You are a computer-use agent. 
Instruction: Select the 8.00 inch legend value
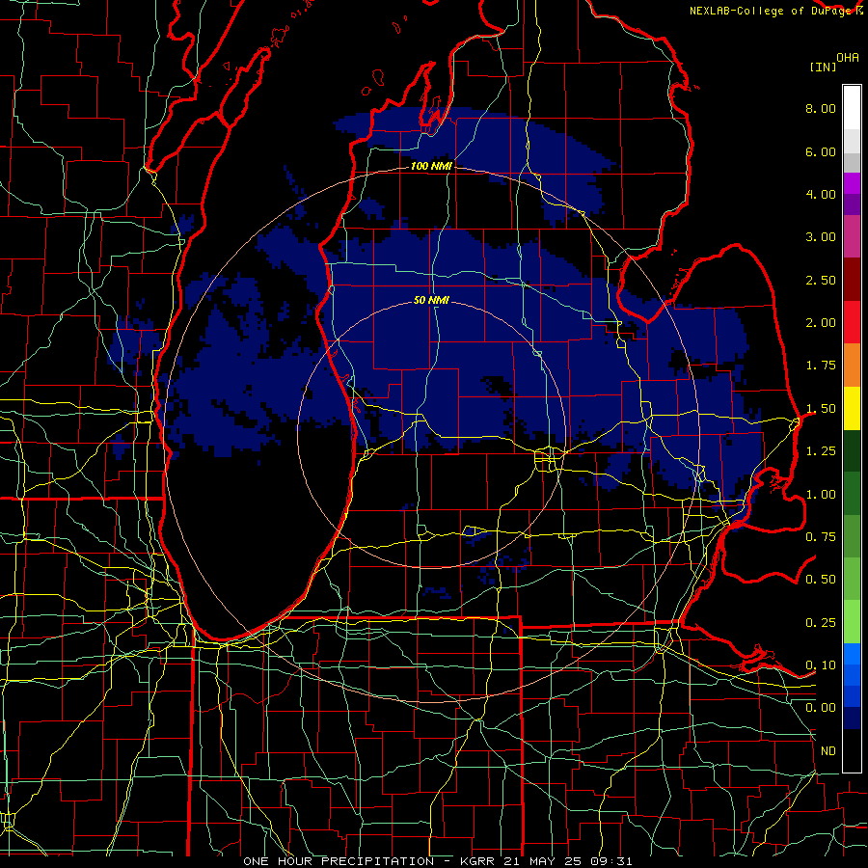[821, 108]
